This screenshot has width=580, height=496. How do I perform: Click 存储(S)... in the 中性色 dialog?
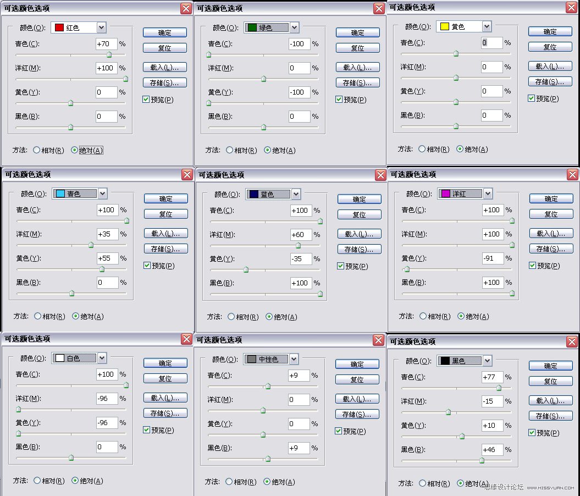tap(357, 414)
